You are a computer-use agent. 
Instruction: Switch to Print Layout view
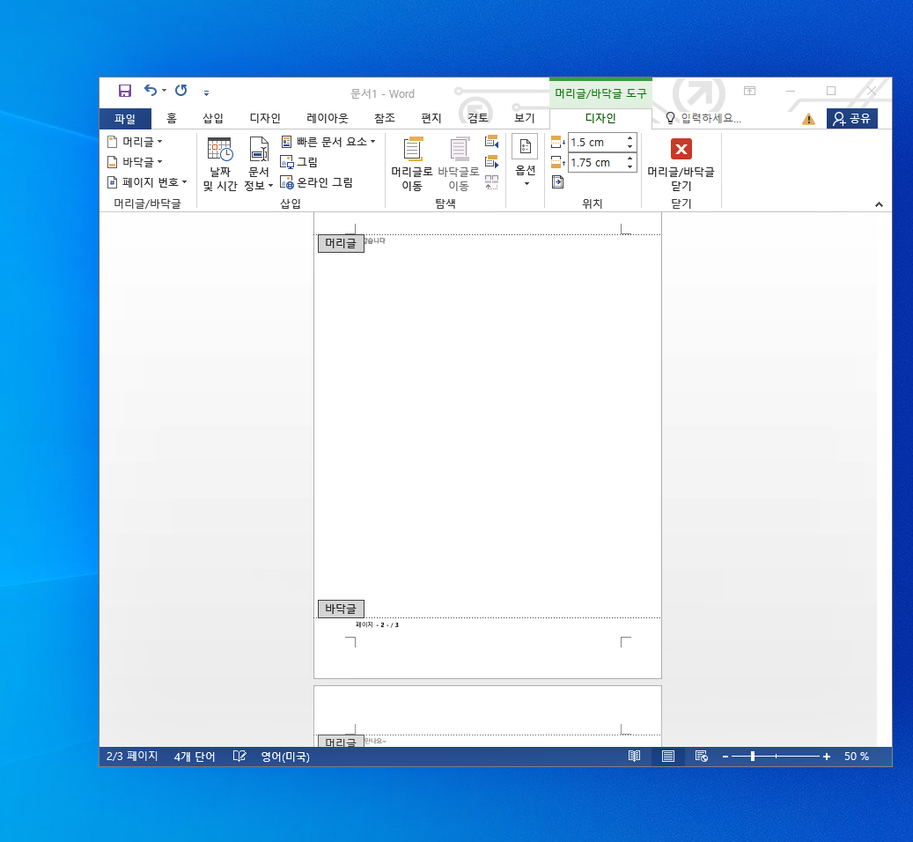pos(668,756)
